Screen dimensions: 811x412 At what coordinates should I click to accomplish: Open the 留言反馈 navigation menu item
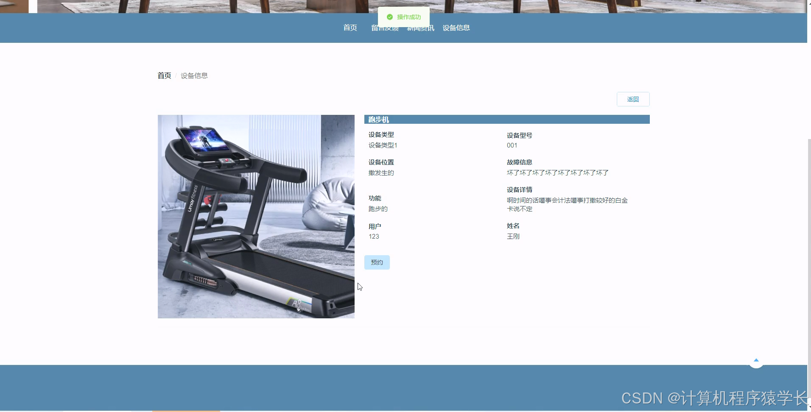pos(384,28)
